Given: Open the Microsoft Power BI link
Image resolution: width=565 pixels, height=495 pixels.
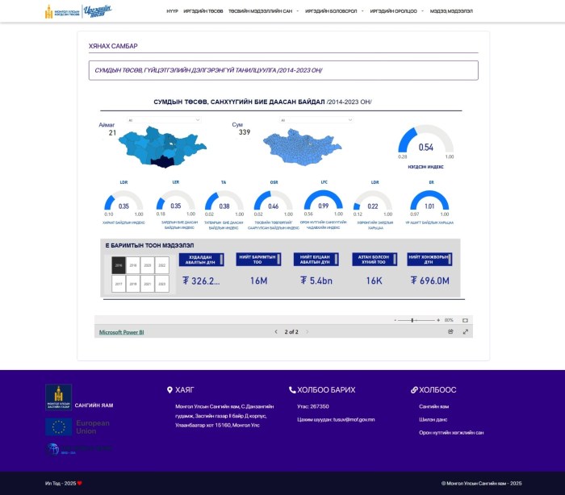Looking at the screenshot, I should 121,331.
